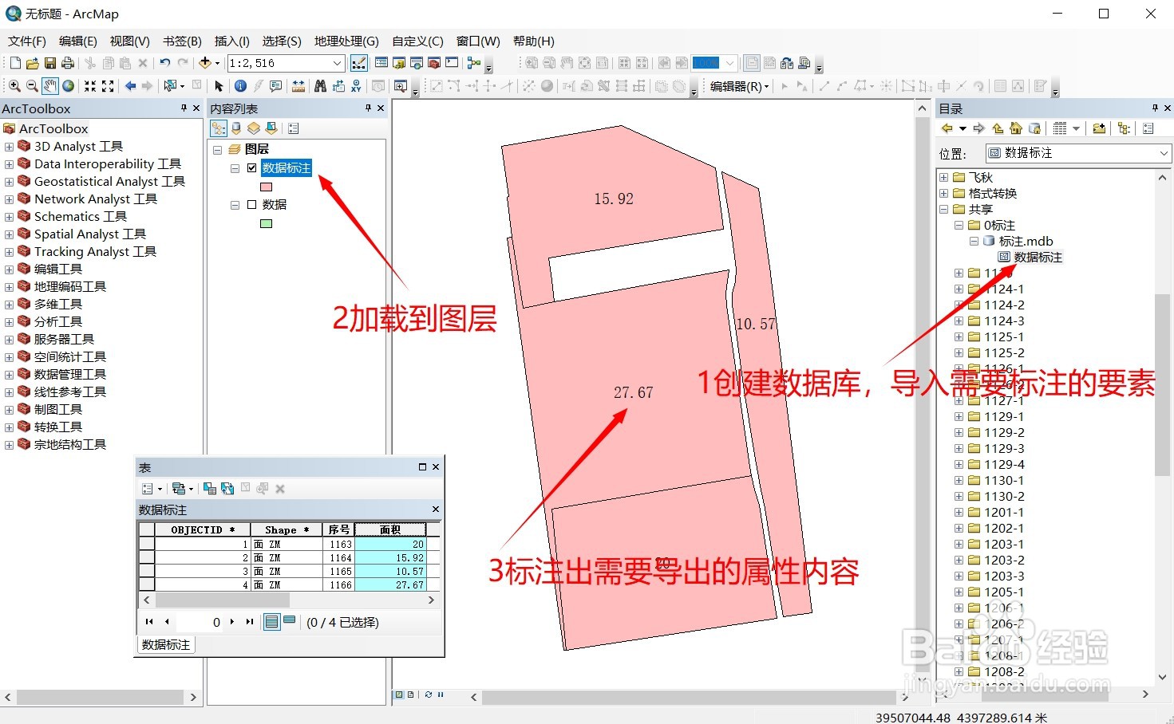Click the Fixed Zoom In icon

click(90, 86)
